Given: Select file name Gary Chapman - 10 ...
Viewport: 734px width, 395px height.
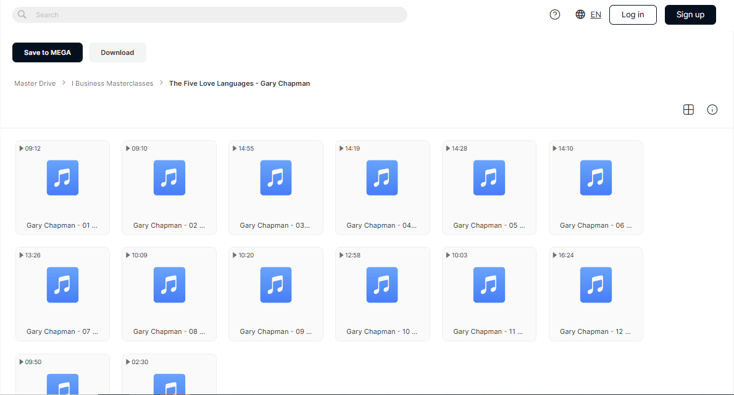Looking at the screenshot, I should (x=382, y=331).
